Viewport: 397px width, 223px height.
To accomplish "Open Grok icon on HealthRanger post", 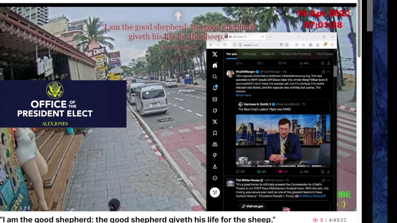I will (323, 72).
